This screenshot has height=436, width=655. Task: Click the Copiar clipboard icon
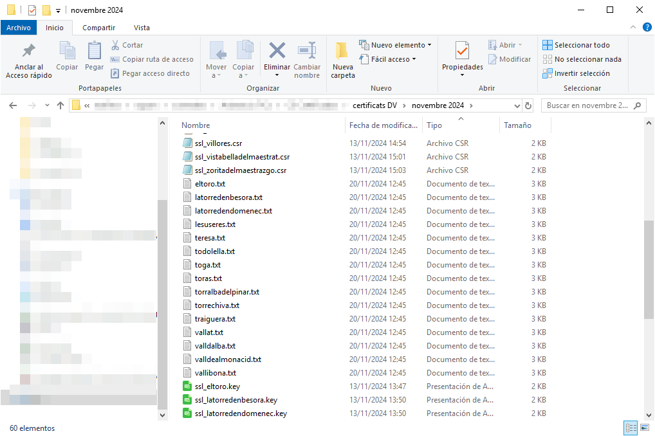[x=67, y=51]
